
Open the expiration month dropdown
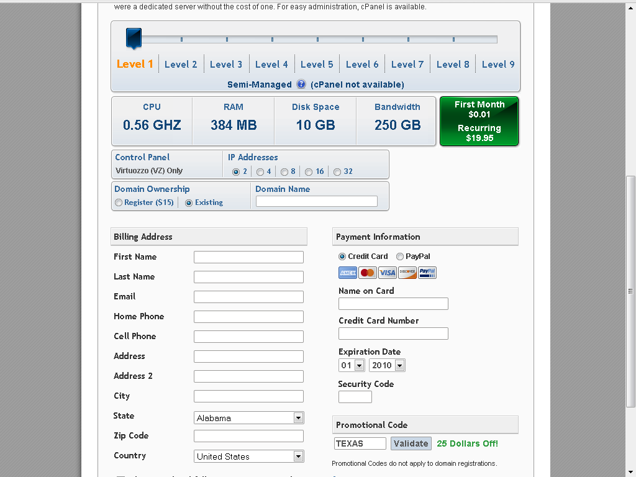coord(351,366)
